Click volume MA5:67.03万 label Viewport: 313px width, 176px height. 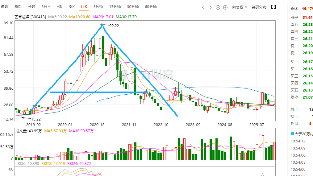coord(56,131)
